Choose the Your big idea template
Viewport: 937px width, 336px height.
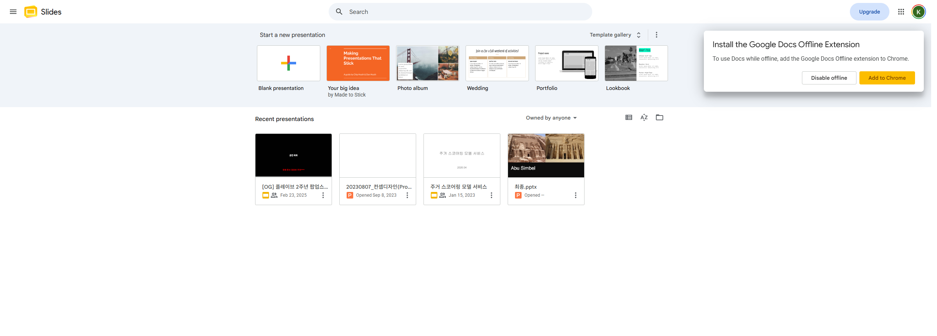[358, 63]
